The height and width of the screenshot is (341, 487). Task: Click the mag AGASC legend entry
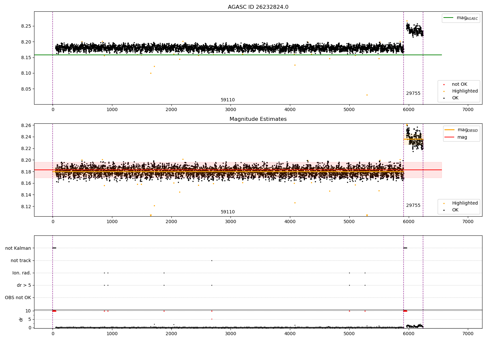[x=461, y=18]
